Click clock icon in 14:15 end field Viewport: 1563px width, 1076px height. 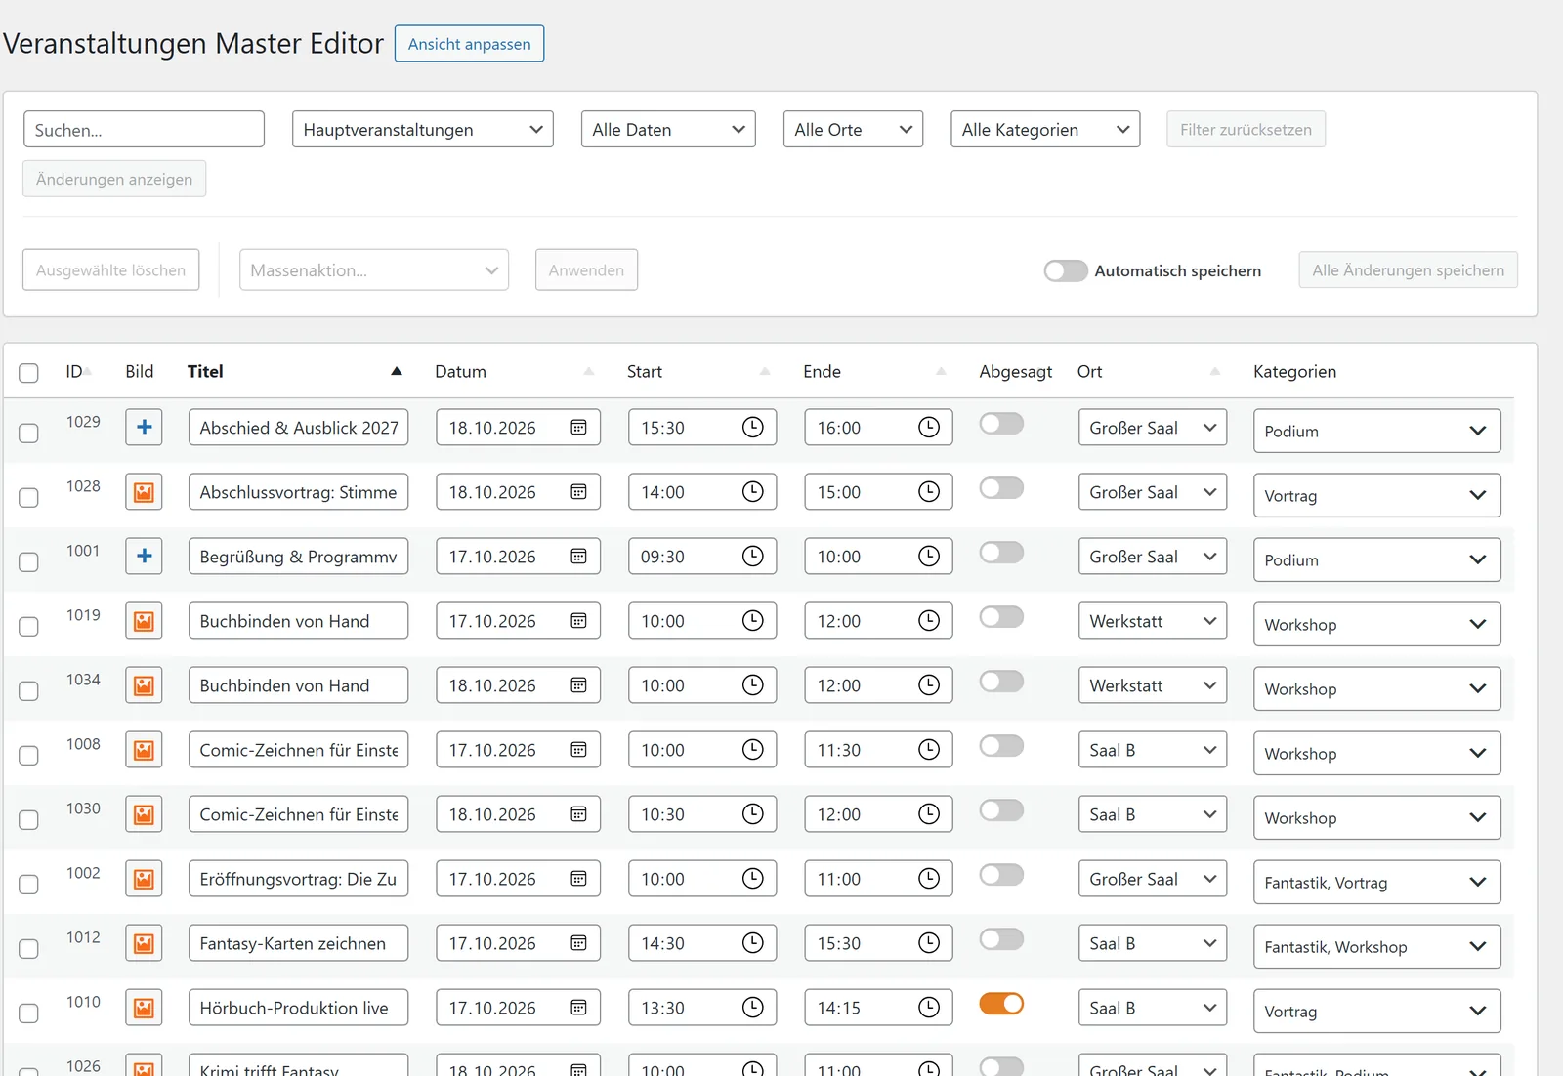[x=929, y=1007]
